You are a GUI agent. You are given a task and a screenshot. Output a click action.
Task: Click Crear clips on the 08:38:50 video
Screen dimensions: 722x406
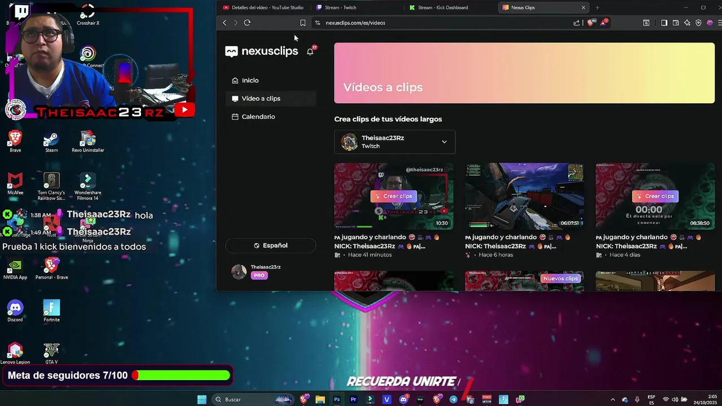655,196
